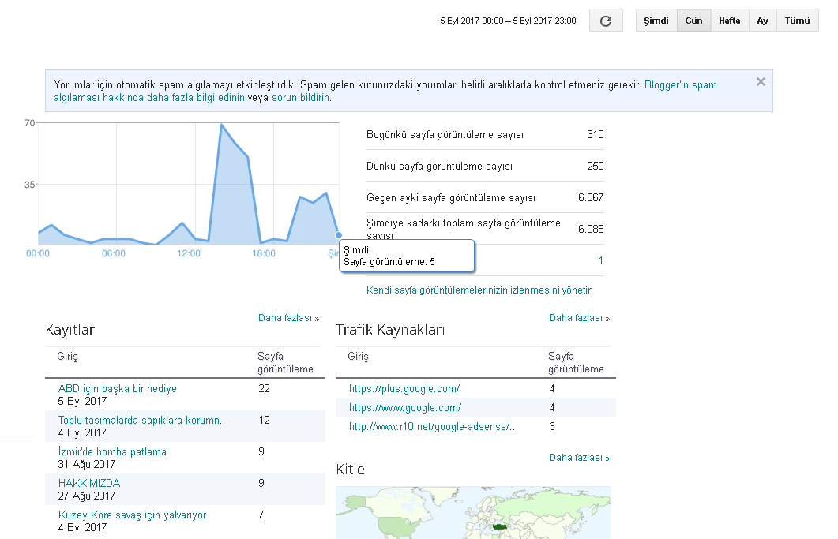Click the date 27 Ağu 2017
This screenshot has width=838, height=539.
[87, 496]
